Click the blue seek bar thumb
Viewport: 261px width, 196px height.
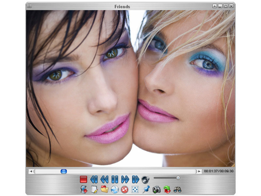[64, 171]
